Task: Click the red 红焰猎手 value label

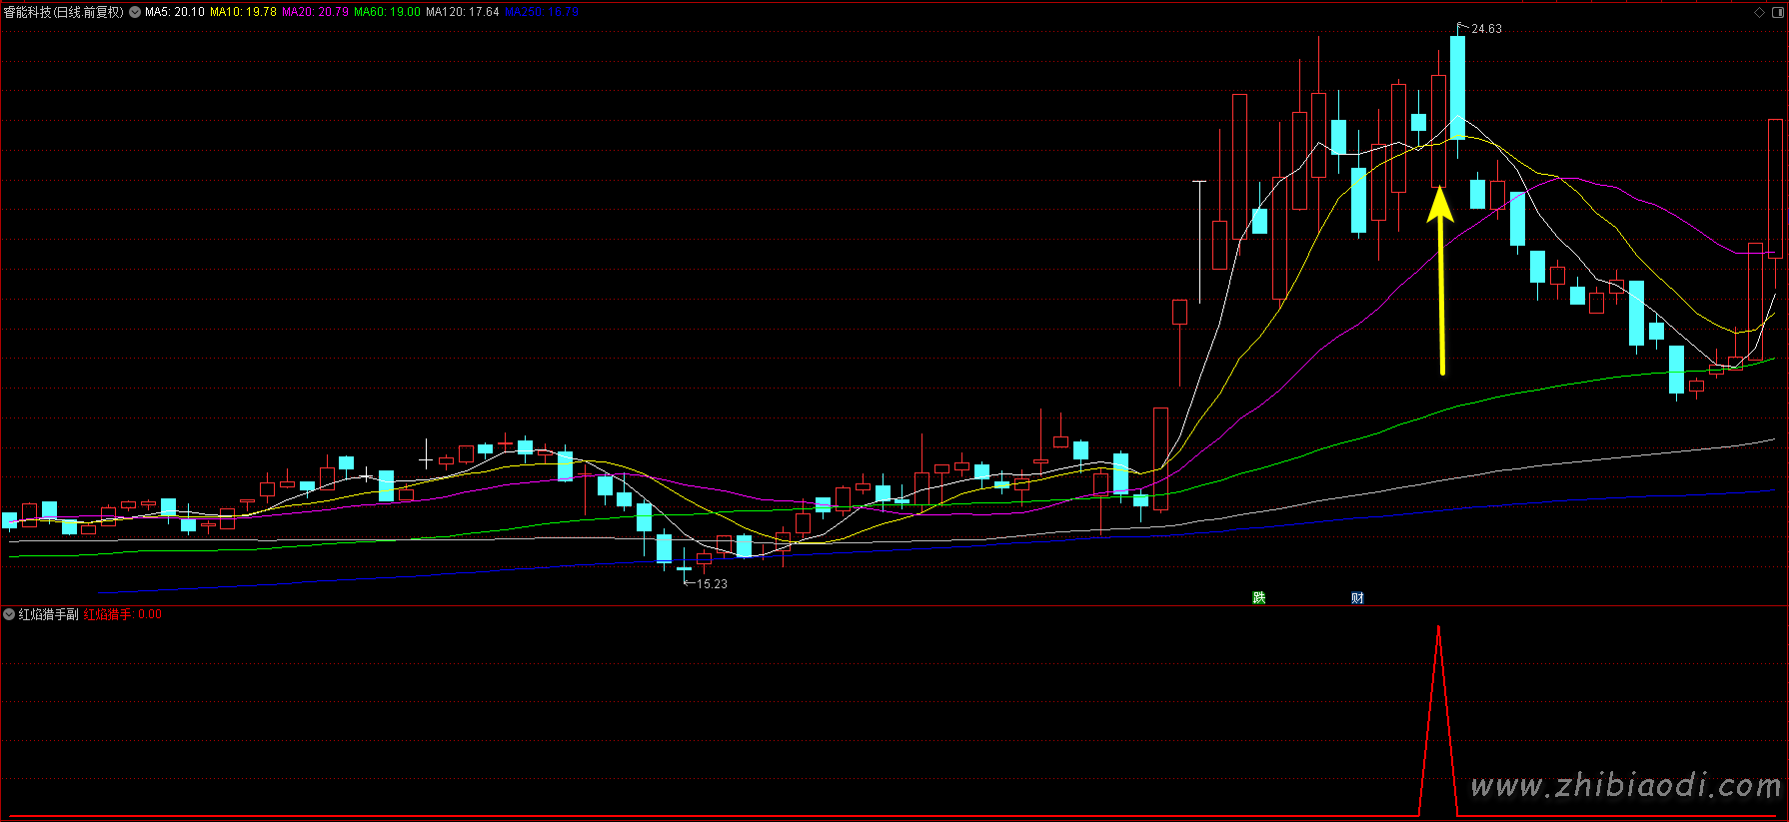Action: [122, 614]
